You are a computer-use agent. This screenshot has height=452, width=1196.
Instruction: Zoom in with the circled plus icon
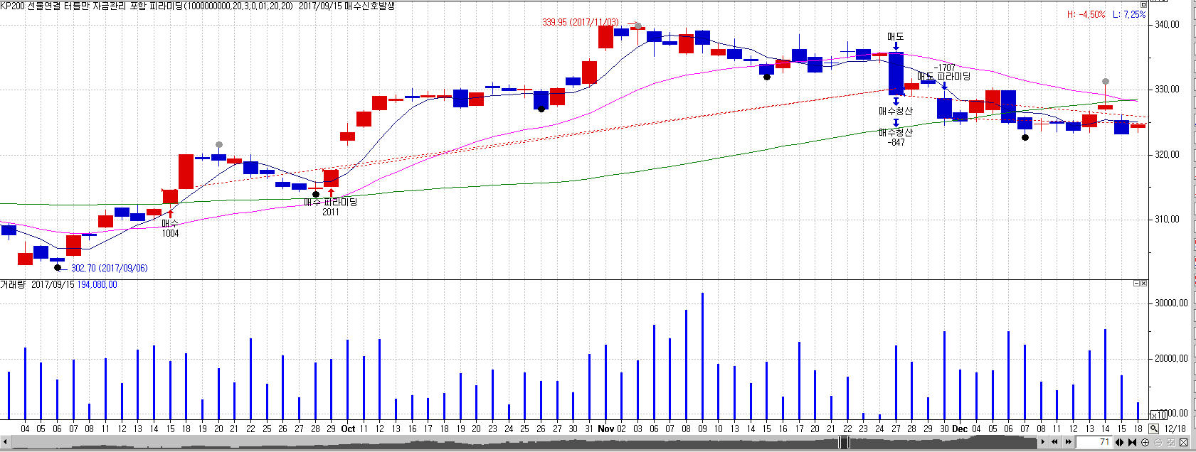pyautogui.click(x=1145, y=442)
